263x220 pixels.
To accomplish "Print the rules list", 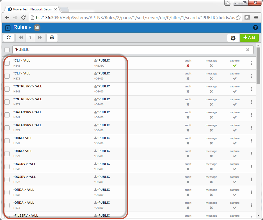I will click(52, 38).
